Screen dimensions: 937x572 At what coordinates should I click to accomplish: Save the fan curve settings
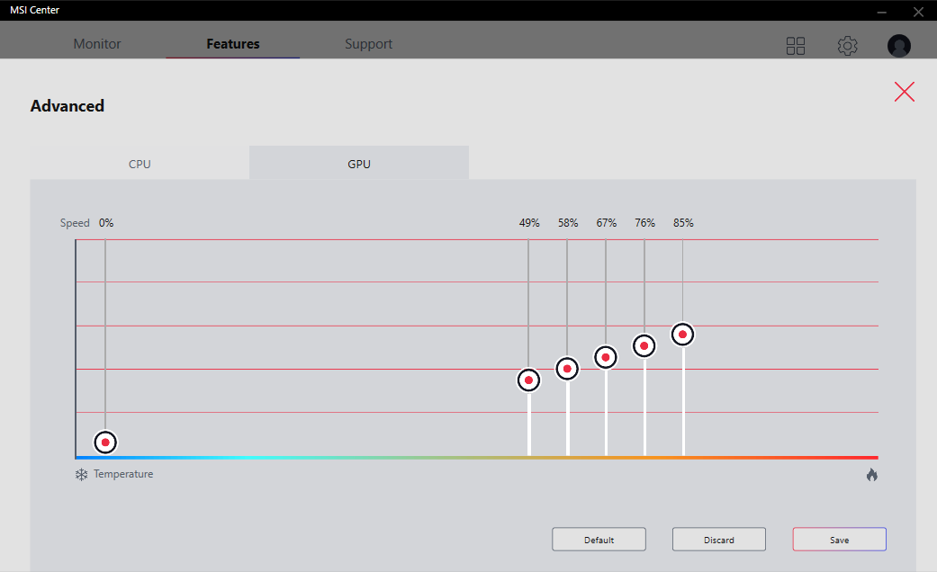click(839, 540)
